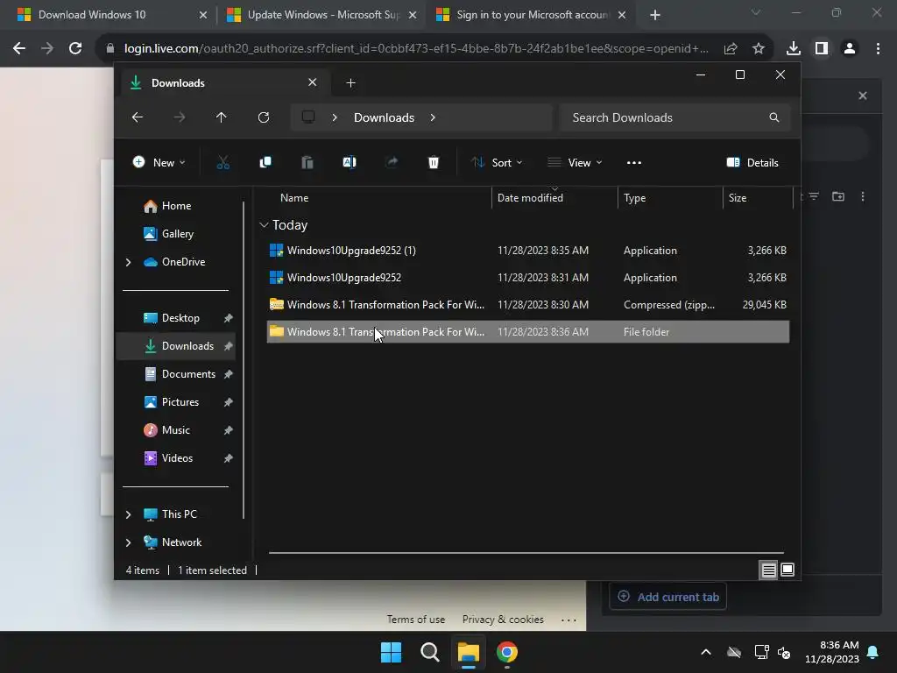The height and width of the screenshot is (673, 897).
Task: Open Home in navigation pane
Action: coord(176,206)
